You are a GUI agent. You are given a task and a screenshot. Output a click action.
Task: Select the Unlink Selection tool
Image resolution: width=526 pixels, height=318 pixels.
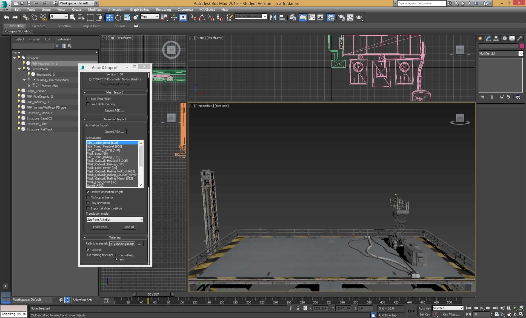pos(34,18)
